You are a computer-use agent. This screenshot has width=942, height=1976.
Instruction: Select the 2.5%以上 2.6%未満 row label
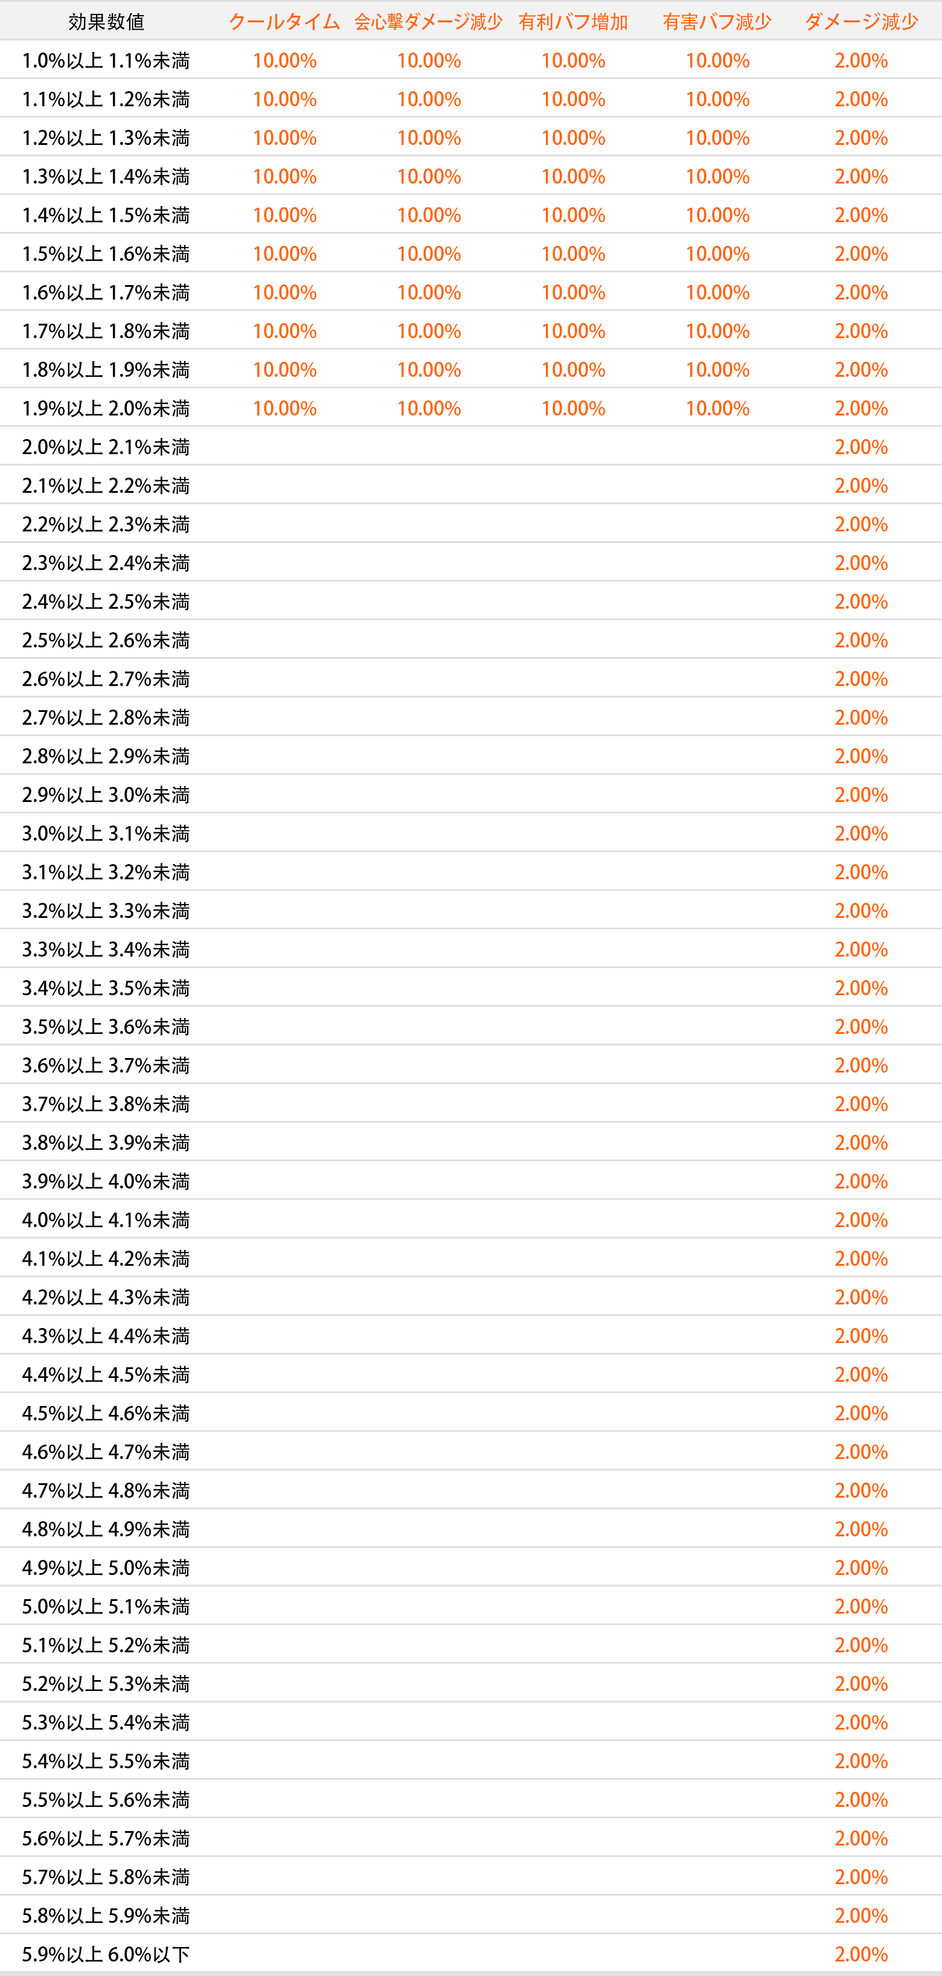(x=106, y=641)
